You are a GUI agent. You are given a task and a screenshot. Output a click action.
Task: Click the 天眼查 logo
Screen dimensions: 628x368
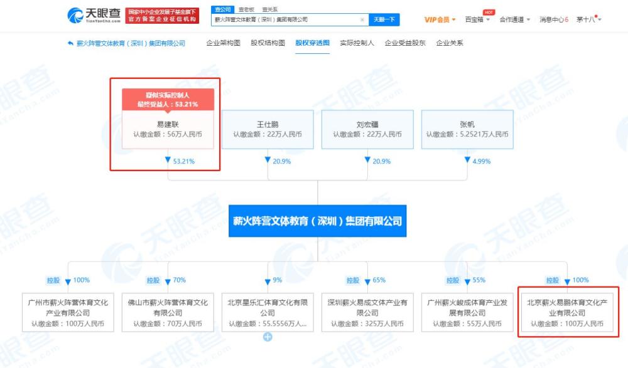(x=94, y=15)
